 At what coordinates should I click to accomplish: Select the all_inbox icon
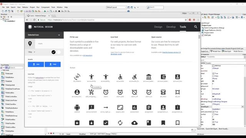(163, 92)
